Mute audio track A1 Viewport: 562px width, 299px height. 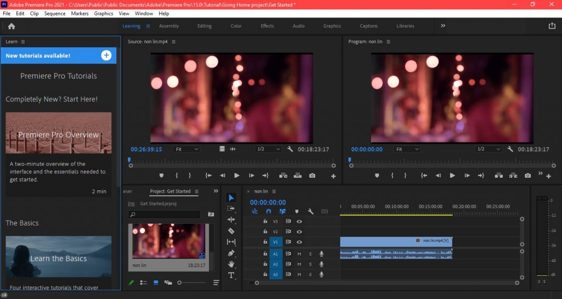[299, 254]
